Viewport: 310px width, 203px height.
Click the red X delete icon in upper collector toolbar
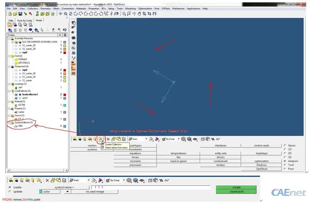coord(108,139)
